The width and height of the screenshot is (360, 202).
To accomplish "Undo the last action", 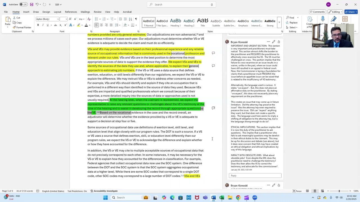I will click(37, 4).
